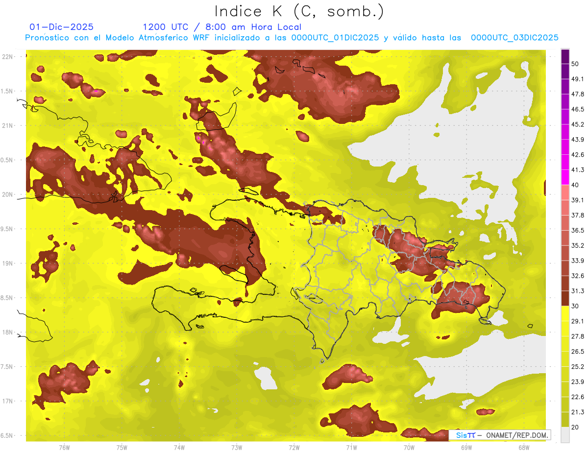Click the "26.5" color scale label
588x454 pixels.
coord(577,352)
